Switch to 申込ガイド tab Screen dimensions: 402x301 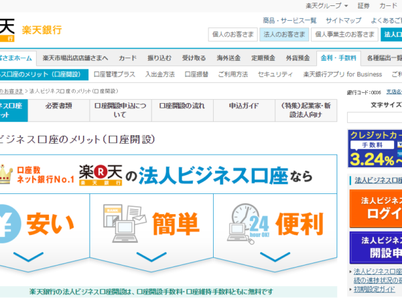point(244,110)
